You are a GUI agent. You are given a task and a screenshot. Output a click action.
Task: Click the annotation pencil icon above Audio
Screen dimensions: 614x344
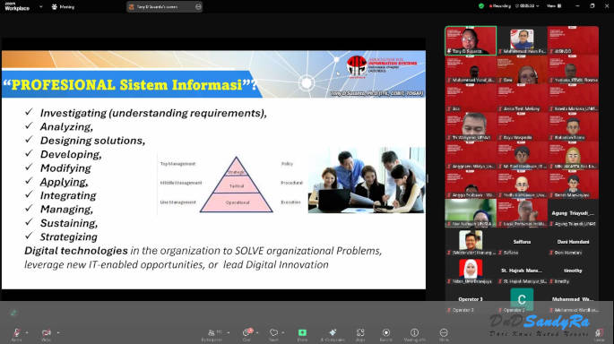[13, 313]
